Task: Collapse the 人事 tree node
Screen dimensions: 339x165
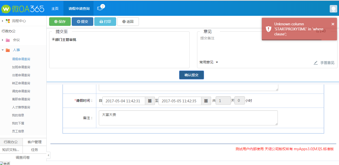Action: (x=3, y=50)
